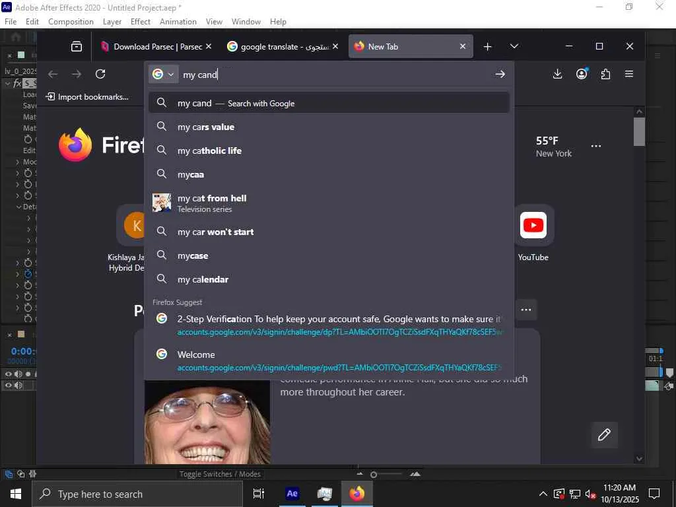Click the Firefox vertical scrollbar thumb
Screen dimensions: 676x507
coord(639,131)
